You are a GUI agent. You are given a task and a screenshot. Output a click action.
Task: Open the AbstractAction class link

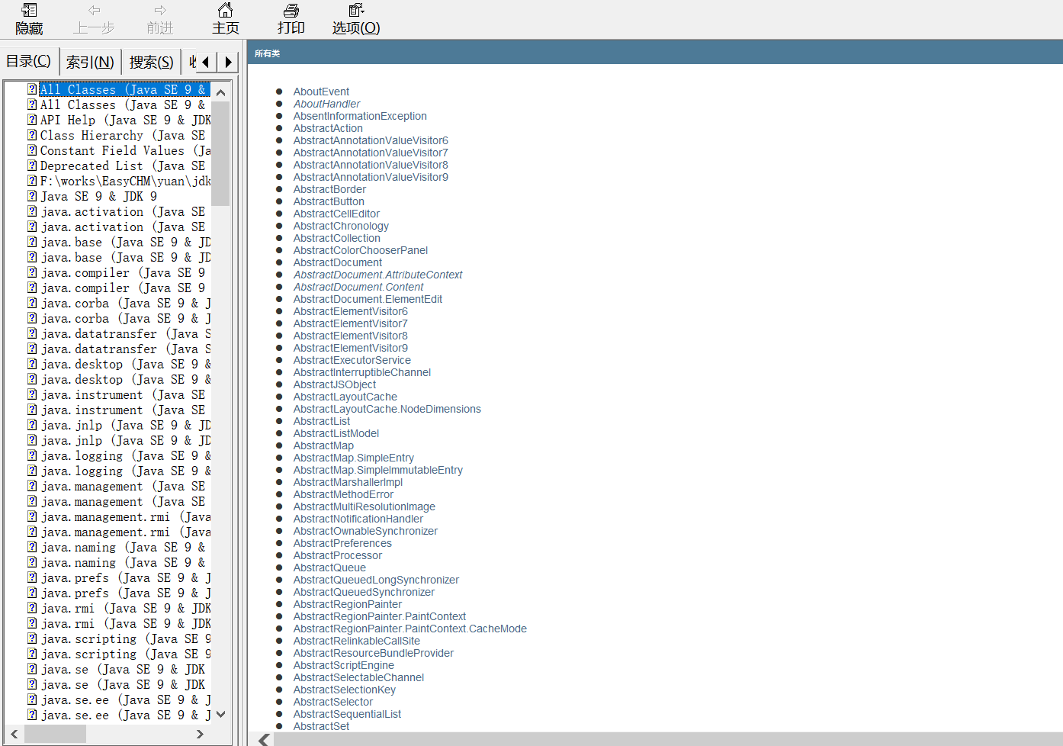point(328,128)
